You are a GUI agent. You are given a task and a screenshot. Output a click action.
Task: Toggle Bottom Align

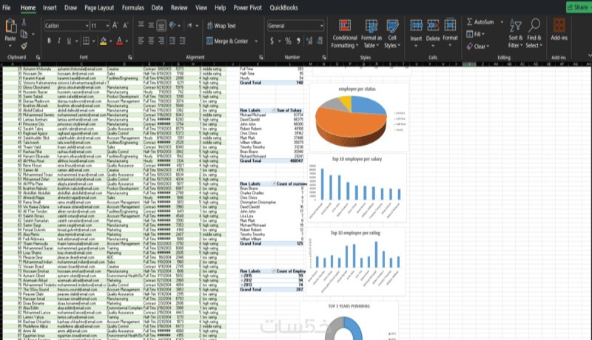click(x=161, y=25)
